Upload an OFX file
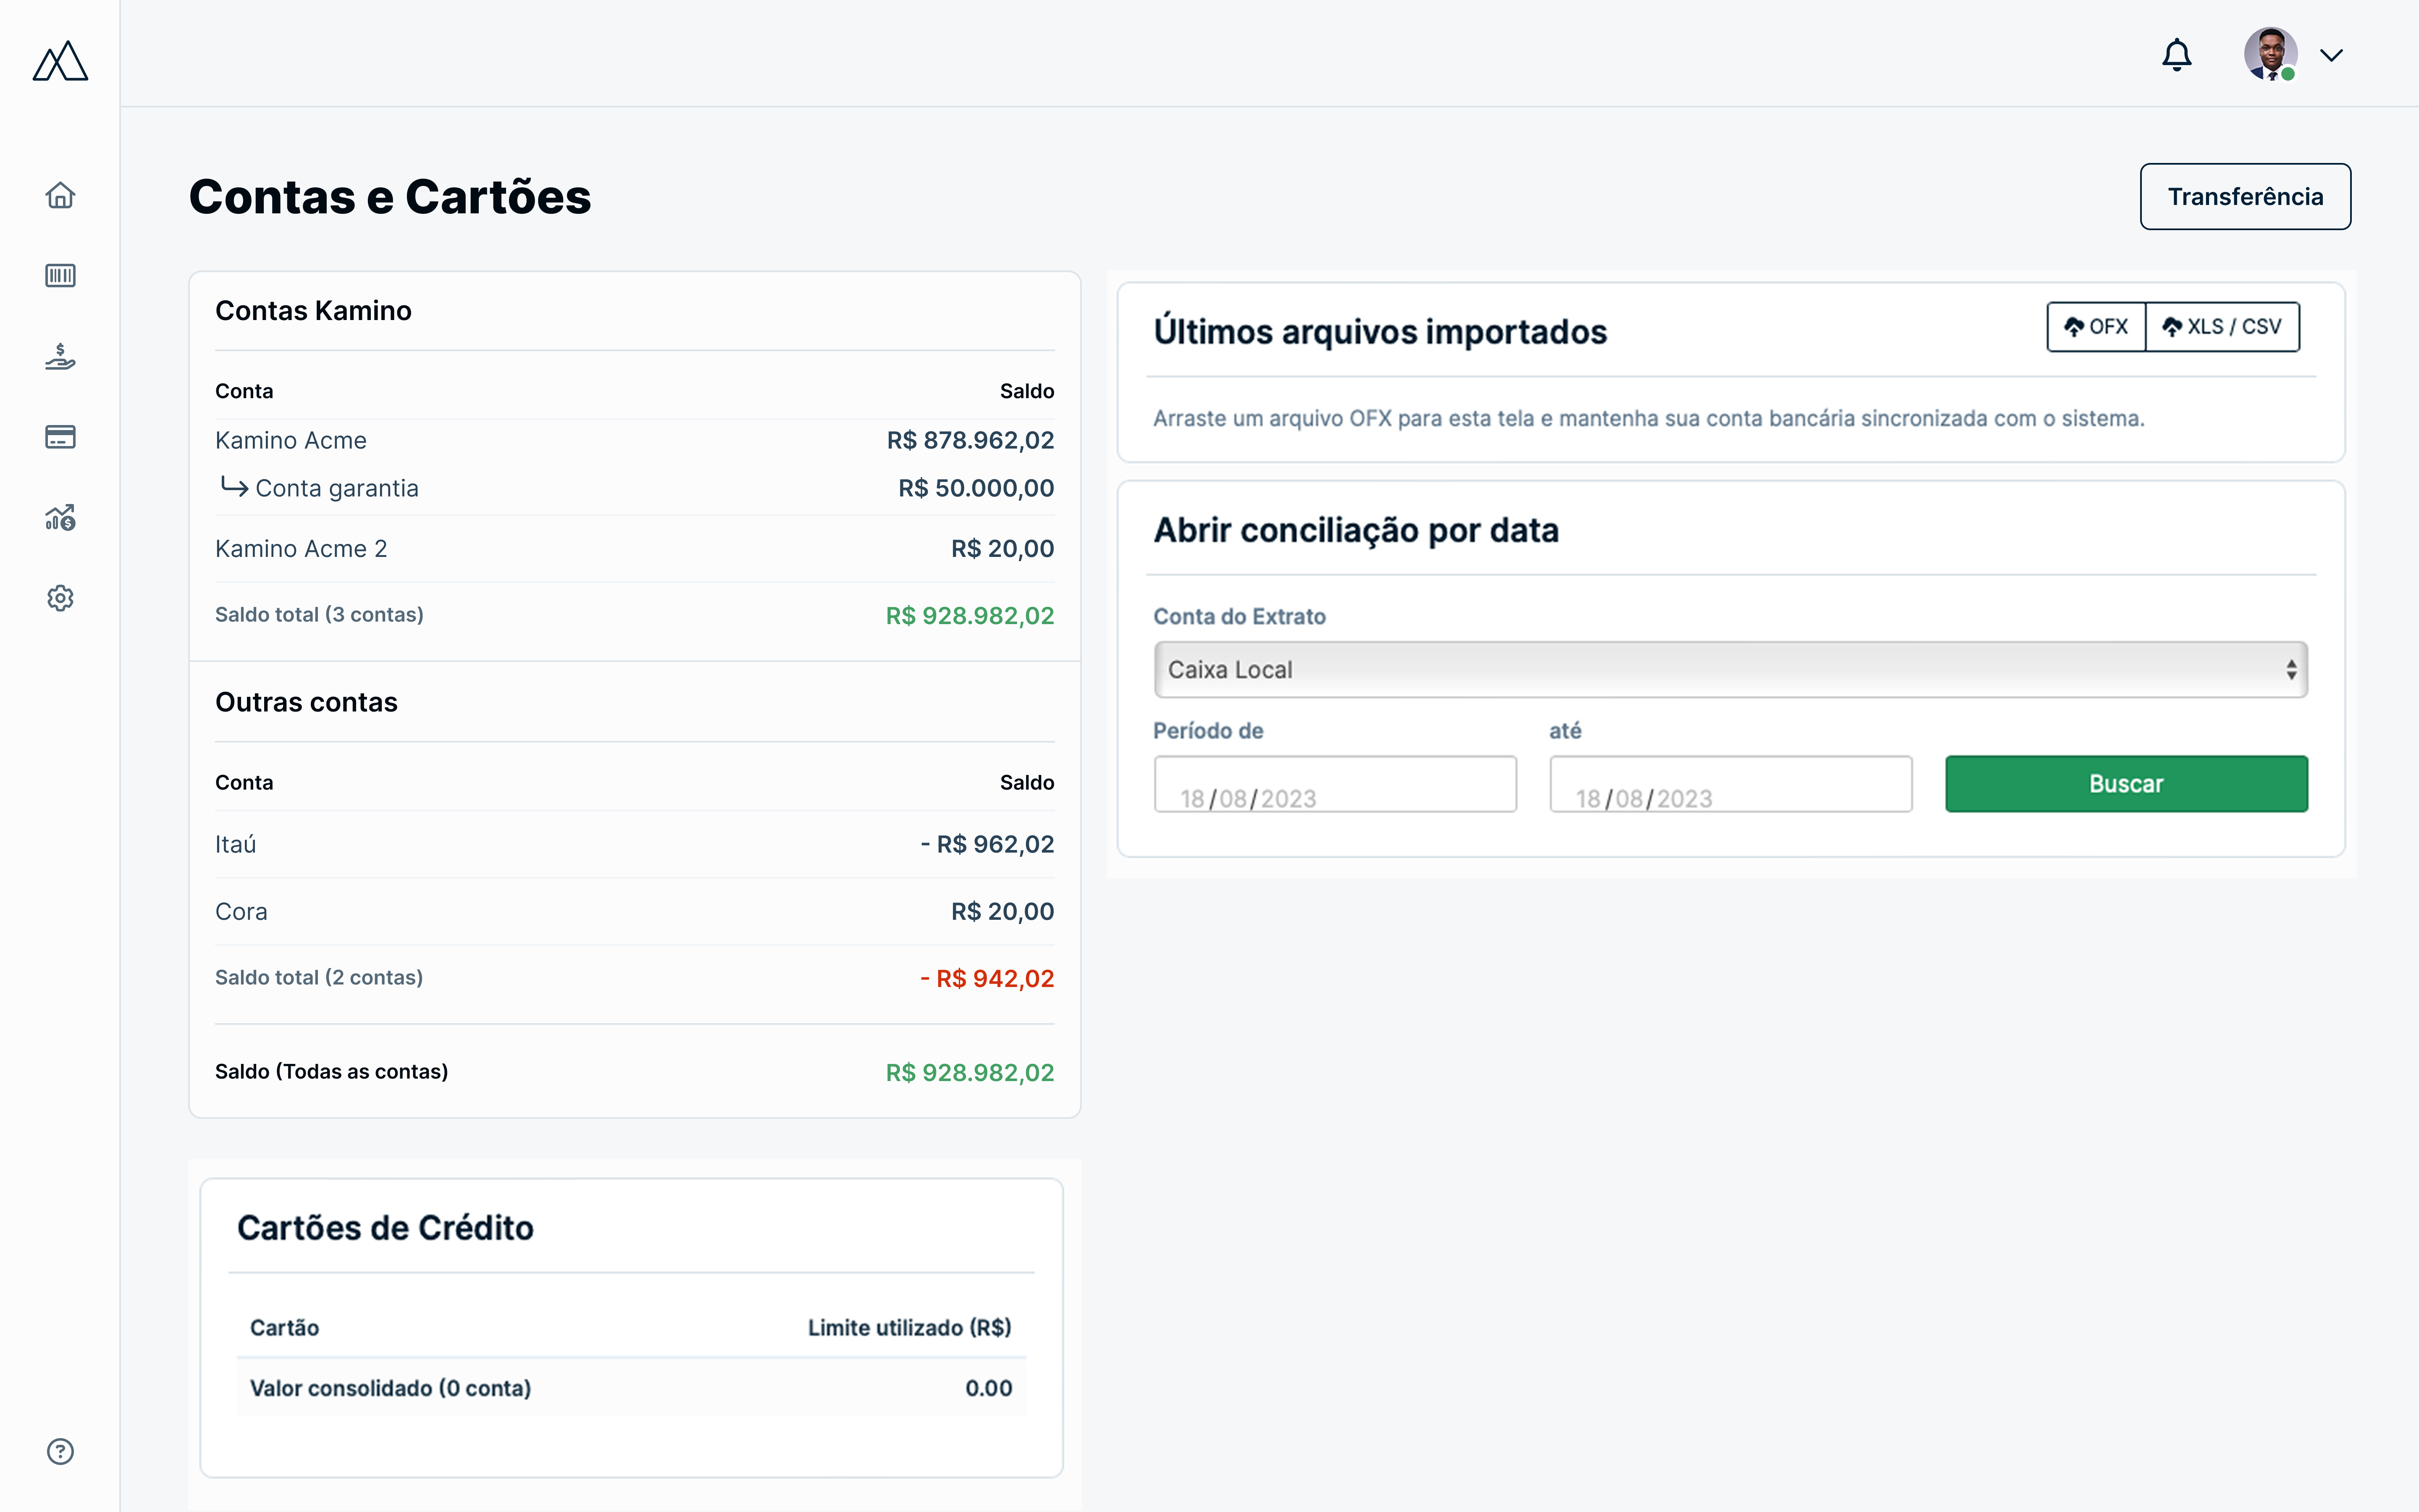The width and height of the screenshot is (2419, 1512). point(2096,327)
